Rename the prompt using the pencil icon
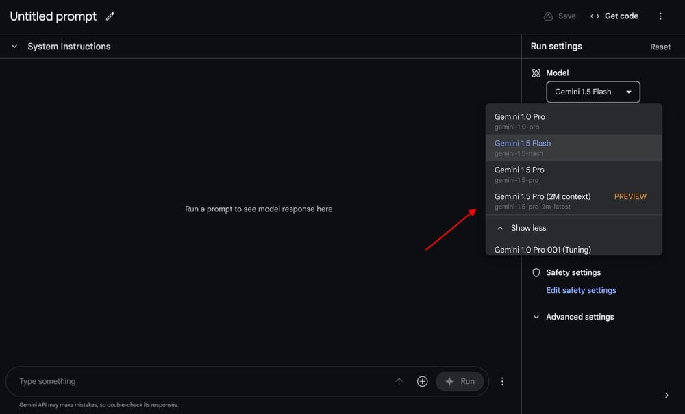This screenshot has width=685, height=414. tap(110, 16)
